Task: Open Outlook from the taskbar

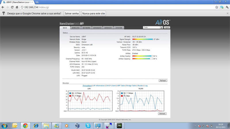Action: point(15,126)
